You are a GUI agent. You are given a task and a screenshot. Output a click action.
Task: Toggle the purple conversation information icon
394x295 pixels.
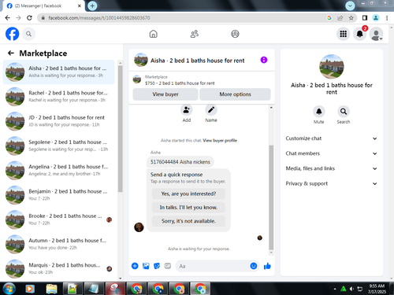264,60
